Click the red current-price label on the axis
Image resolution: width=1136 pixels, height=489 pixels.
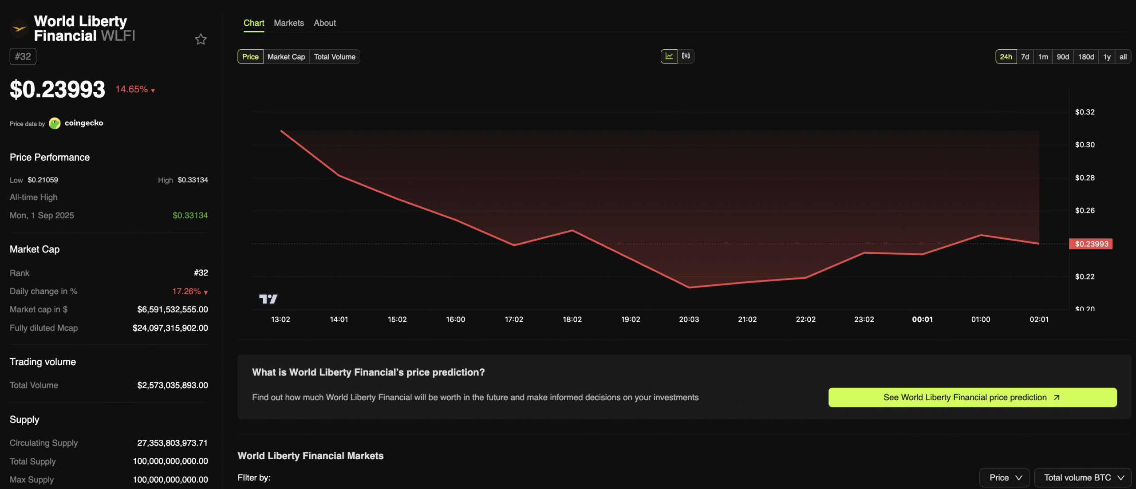coord(1091,244)
